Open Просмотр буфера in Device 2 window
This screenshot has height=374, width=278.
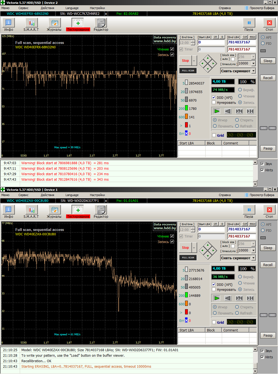click(260, 8)
